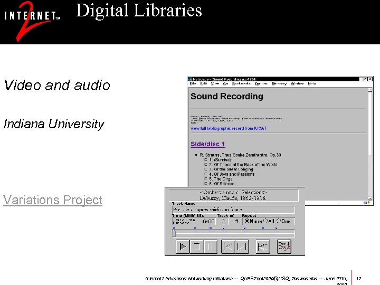Close the Netscape window
380x285 pixels.
coord(370,79)
